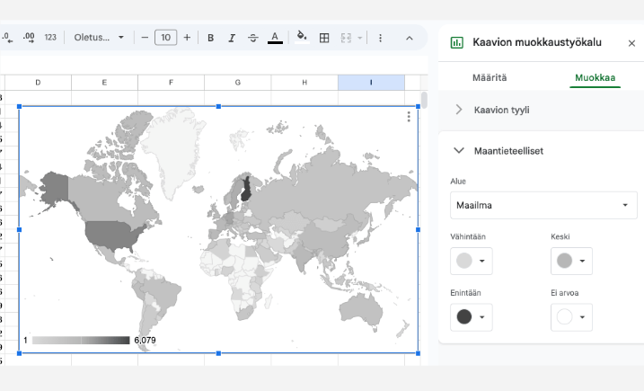Click the toolbar's three-dot more options
Screen dimensions: 644x391
pyautogui.click(x=380, y=38)
